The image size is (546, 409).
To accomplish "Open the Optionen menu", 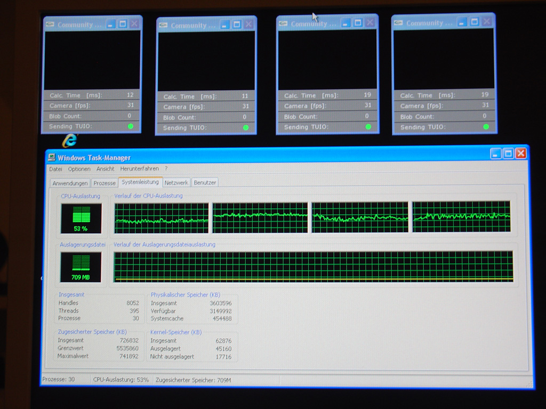I will (79, 169).
